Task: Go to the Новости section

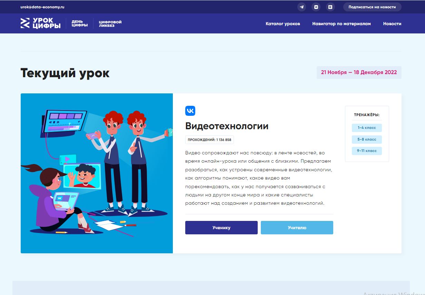Action: point(392,24)
